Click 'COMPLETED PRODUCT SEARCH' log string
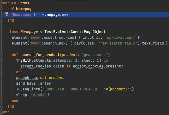The height and width of the screenshot is (115, 169). coord(71,89)
